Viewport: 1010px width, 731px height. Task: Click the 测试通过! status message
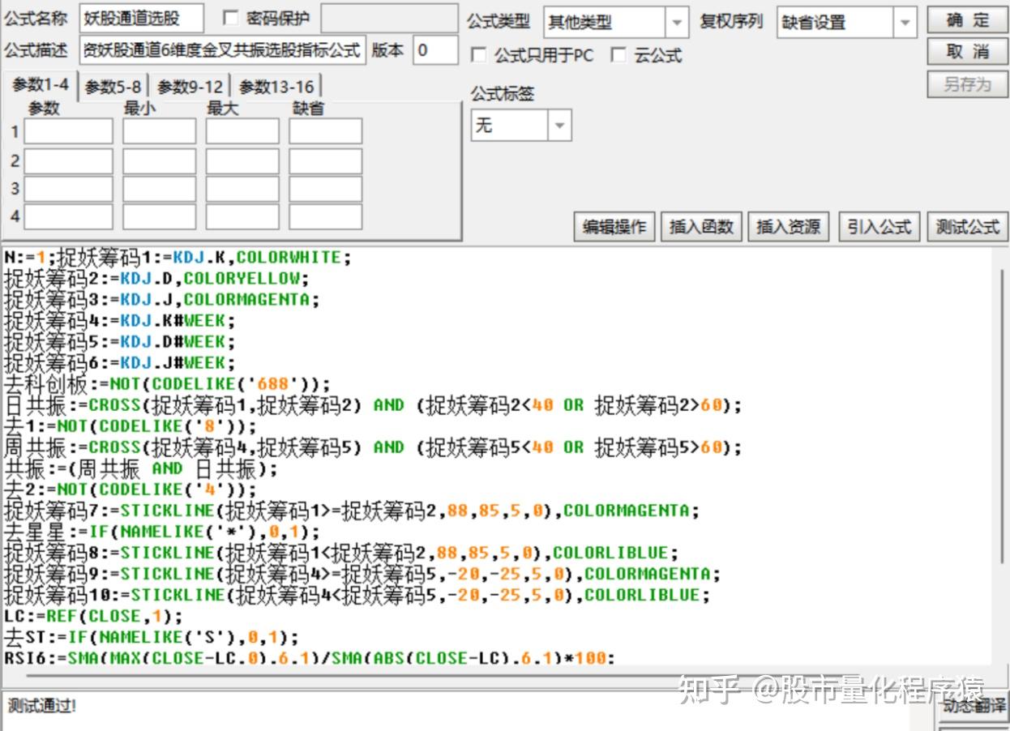coord(42,707)
